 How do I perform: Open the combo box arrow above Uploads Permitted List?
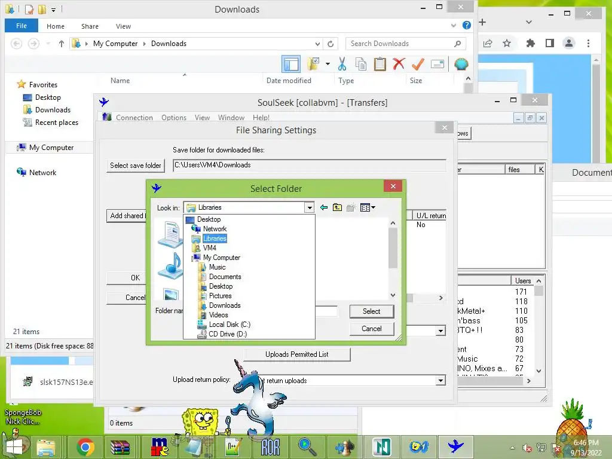pos(440,331)
